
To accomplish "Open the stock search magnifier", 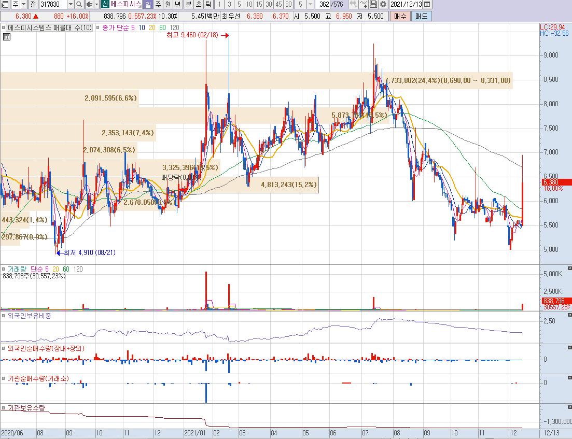I will tap(79, 4).
